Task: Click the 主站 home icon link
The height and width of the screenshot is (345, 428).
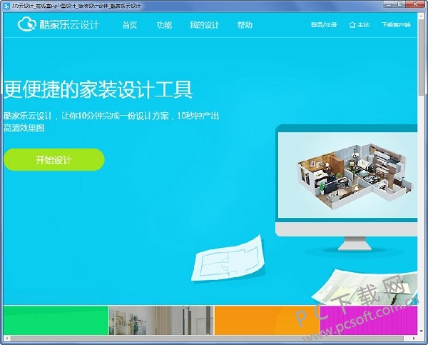Action: pos(359,25)
